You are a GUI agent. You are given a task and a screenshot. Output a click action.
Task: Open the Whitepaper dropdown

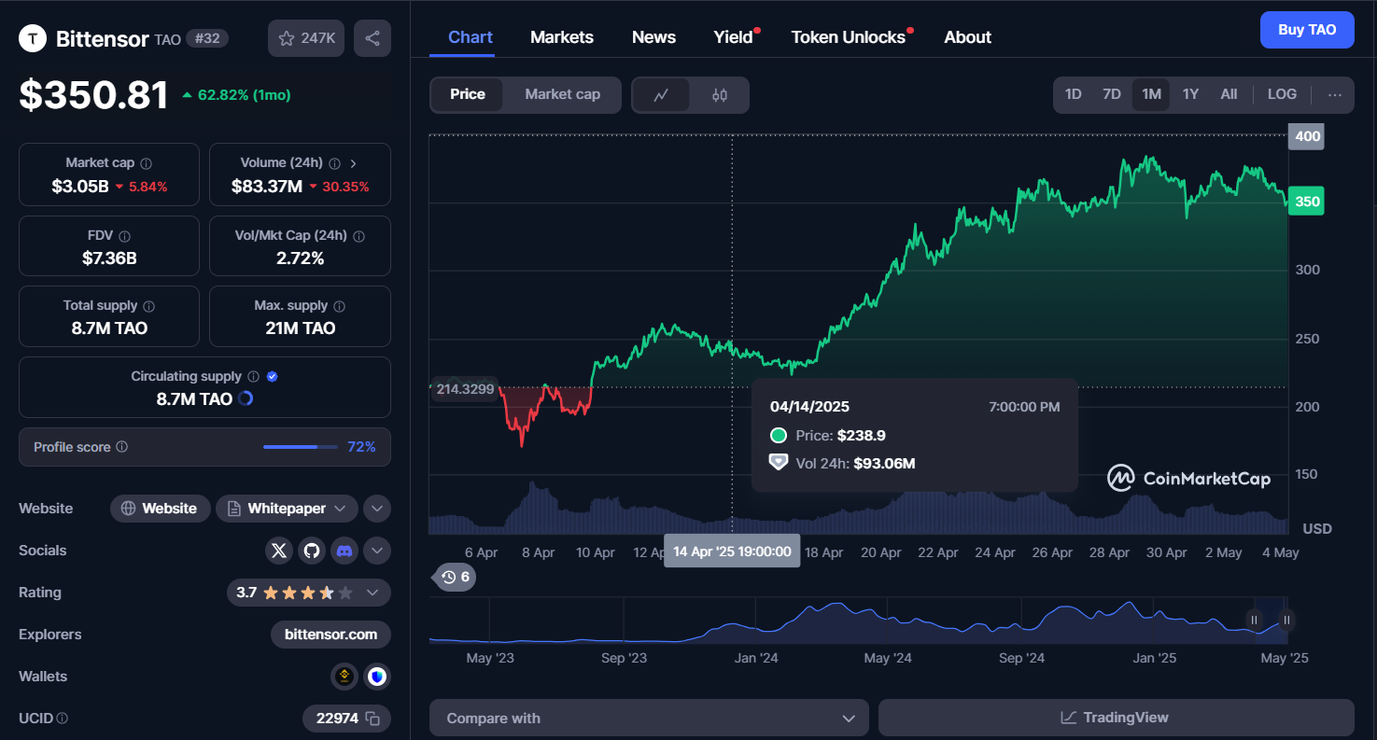[287, 509]
